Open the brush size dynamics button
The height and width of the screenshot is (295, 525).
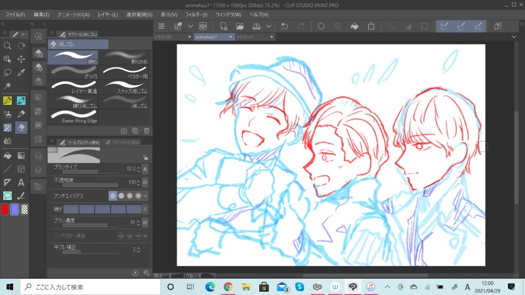pyautogui.click(x=145, y=169)
